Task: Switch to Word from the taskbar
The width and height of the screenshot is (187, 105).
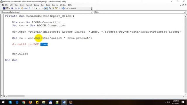Action: 64,102
